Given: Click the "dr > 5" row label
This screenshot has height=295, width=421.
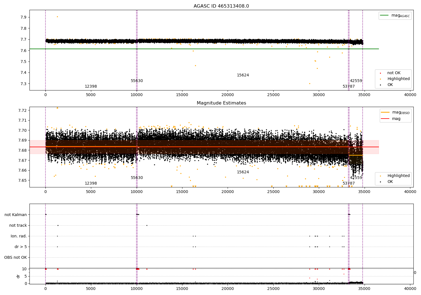Looking at the screenshot, I should pos(21,247).
